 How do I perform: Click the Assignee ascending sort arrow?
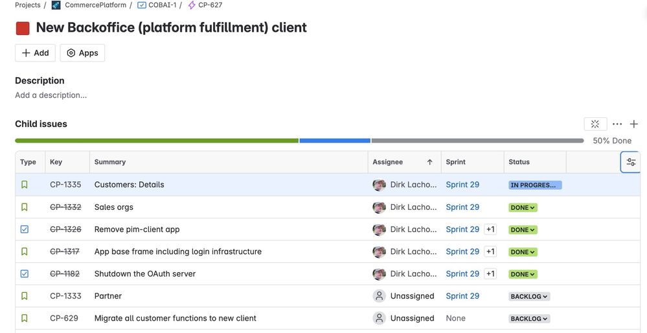coord(429,162)
